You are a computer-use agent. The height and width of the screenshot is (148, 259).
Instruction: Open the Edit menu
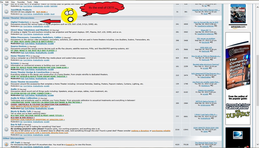click(7, 2)
